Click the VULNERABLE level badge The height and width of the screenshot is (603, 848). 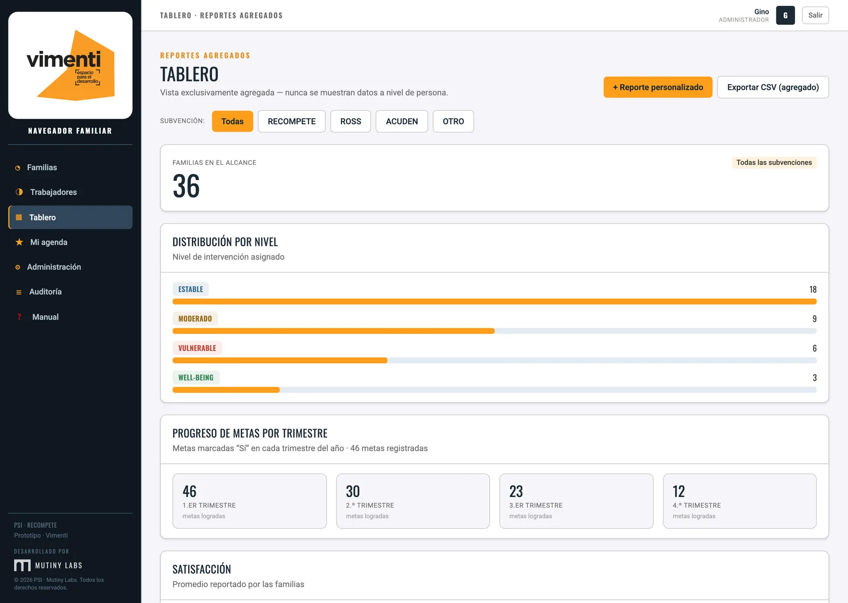tap(197, 348)
